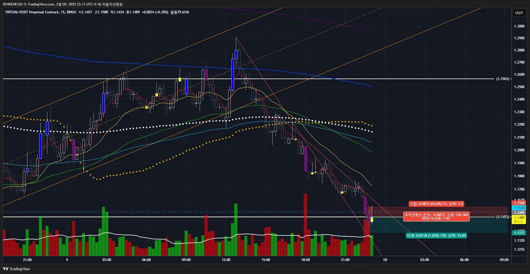Click the change value +0.0034 (+0.30%)
The height and width of the screenshot is (274, 530).
155,12
